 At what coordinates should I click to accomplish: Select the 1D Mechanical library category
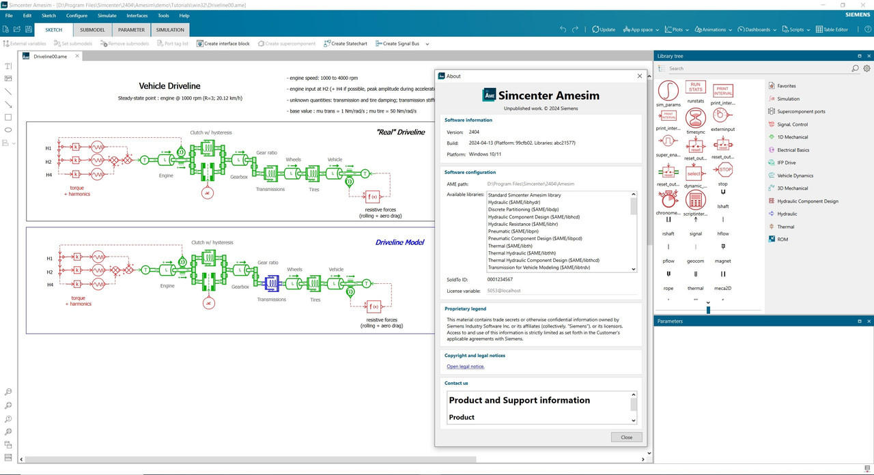792,137
